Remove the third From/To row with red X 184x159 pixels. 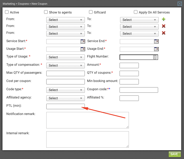164,33
